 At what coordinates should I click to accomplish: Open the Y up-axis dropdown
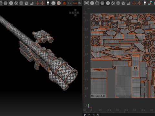(x=69, y=3)
